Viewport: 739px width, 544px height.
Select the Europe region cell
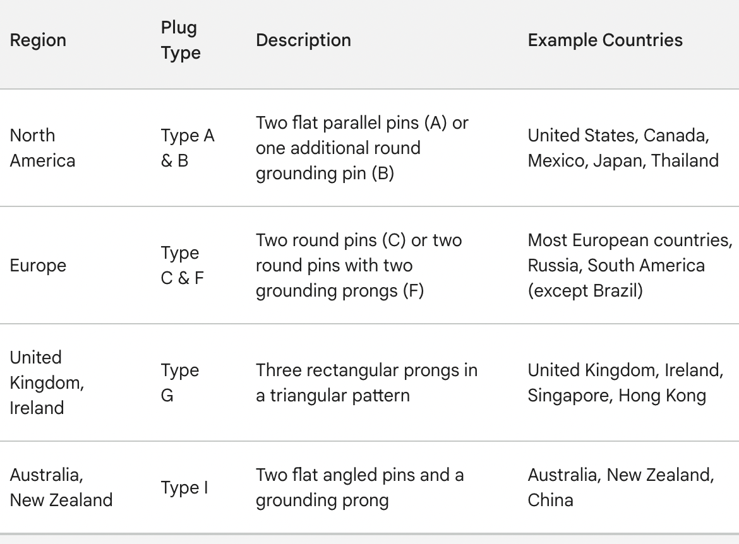click(x=38, y=266)
